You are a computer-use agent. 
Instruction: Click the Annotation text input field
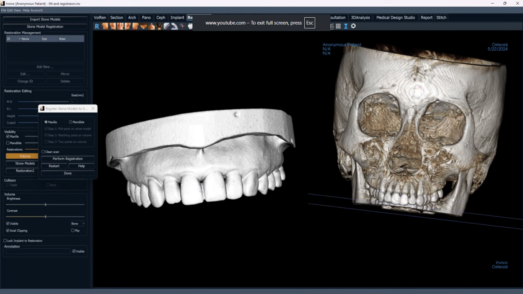pos(38,251)
